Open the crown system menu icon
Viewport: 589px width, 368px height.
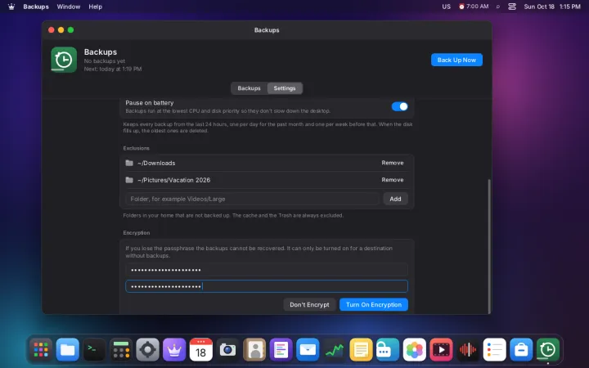click(x=11, y=7)
